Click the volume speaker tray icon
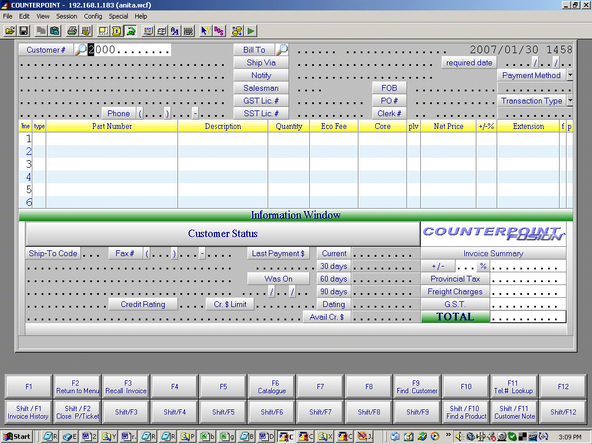592x444 pixels. (458, 436)
